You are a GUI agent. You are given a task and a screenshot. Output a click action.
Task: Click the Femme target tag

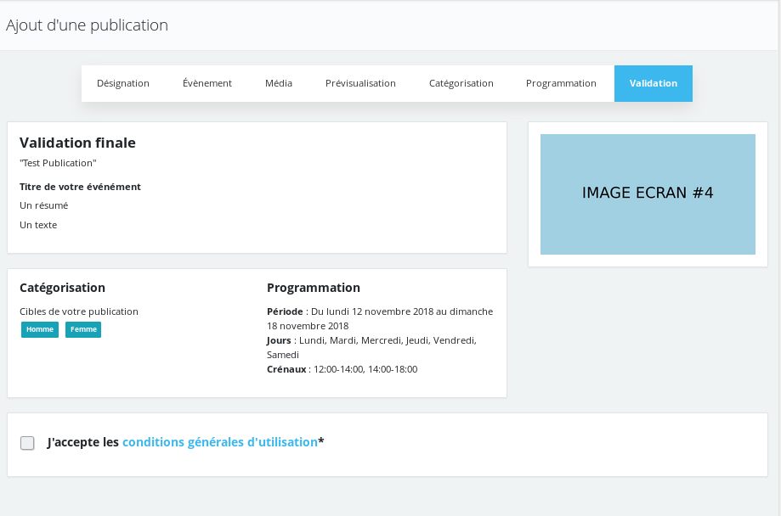(x=83, y=329)
